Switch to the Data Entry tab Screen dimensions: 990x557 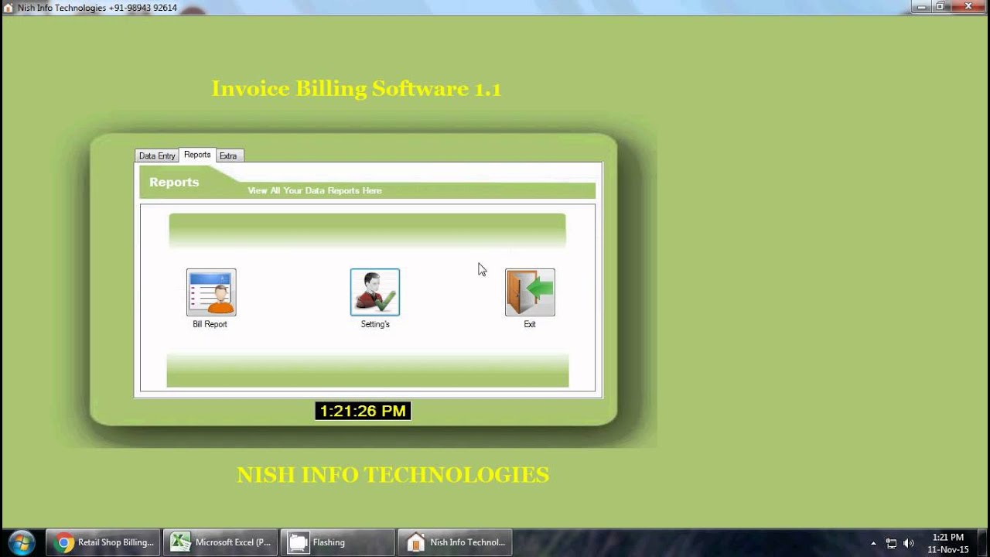pos(157,155)
